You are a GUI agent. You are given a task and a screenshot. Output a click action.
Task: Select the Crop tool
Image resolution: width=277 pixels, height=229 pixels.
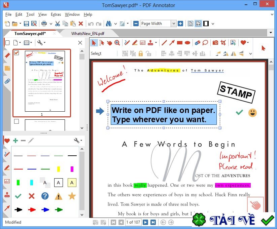coord(223,43)
